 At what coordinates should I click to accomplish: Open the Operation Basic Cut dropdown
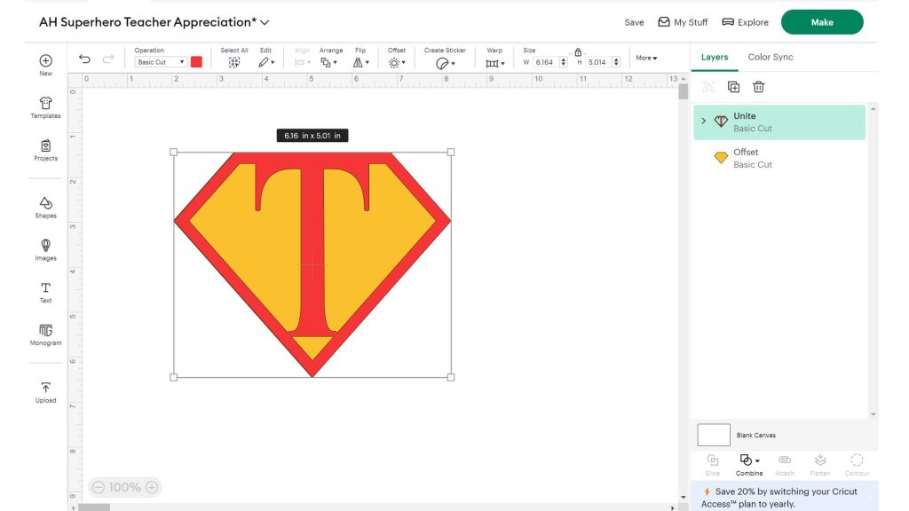coord(161,62)
